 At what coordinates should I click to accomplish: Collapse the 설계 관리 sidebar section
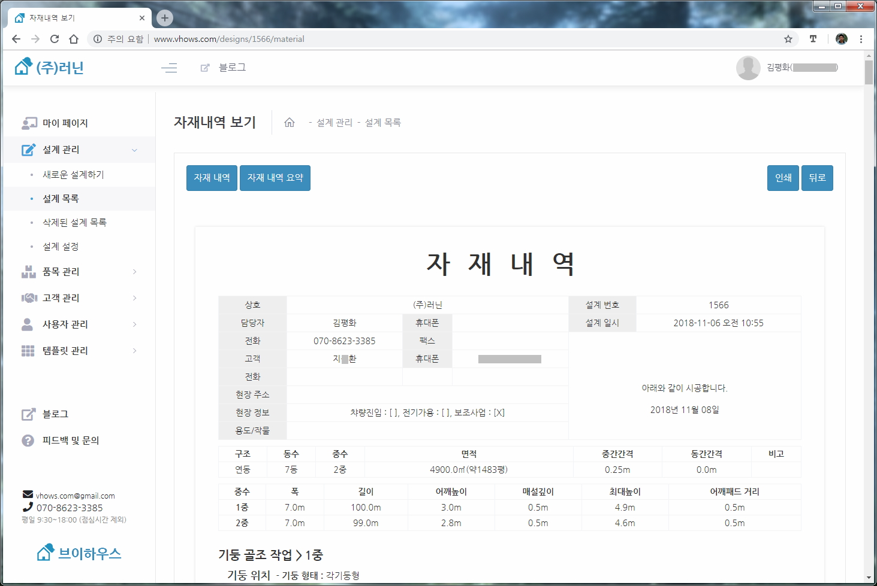(x=134, y=150)
